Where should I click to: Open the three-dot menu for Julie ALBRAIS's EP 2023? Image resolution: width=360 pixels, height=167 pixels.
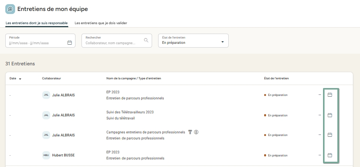320,95
